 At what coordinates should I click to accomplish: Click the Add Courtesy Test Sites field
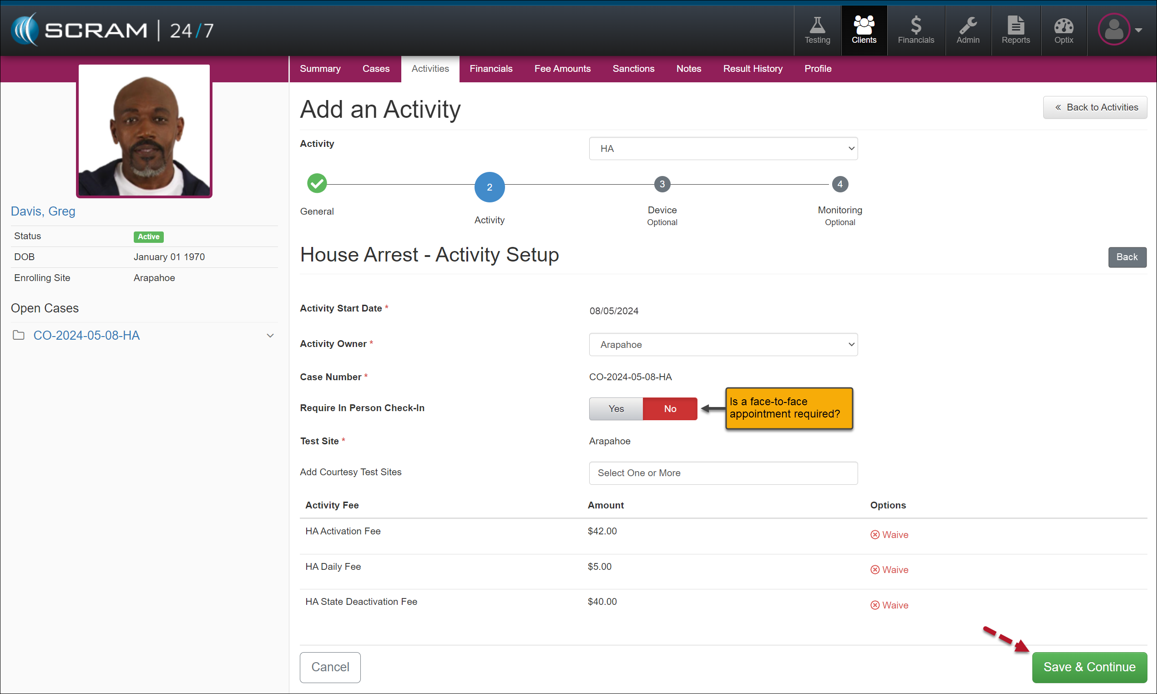coord(723,473)
